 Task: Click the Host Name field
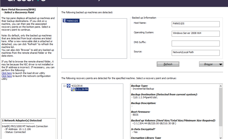click(196, 24)
